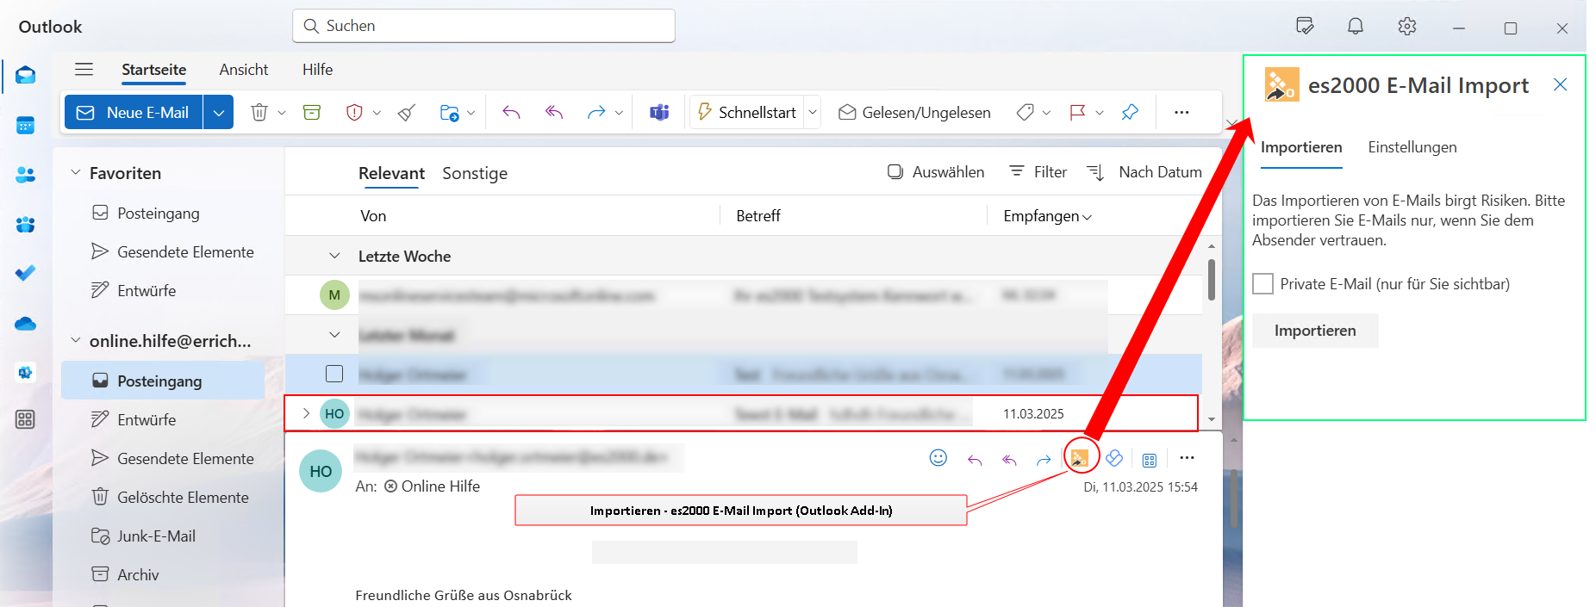Open the More apps grid icon
This screenshot has width=1596, height=607.
pos(26,420)
